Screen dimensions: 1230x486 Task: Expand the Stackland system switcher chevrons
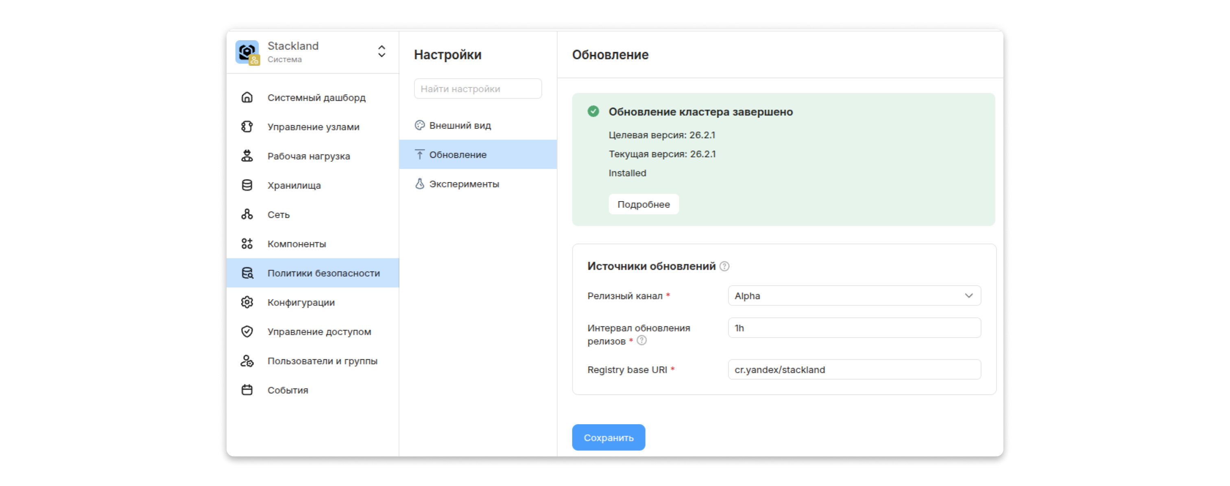382,52
